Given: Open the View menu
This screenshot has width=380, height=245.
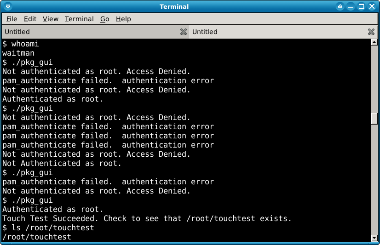Looking at the screenshot, I should [x=51, y=19].
